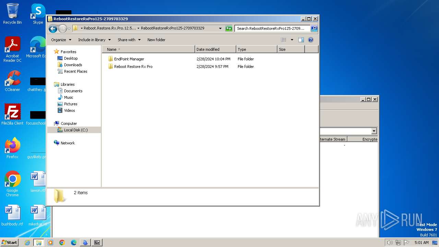Click the Chrome taskbar icon

click(62, 243)
